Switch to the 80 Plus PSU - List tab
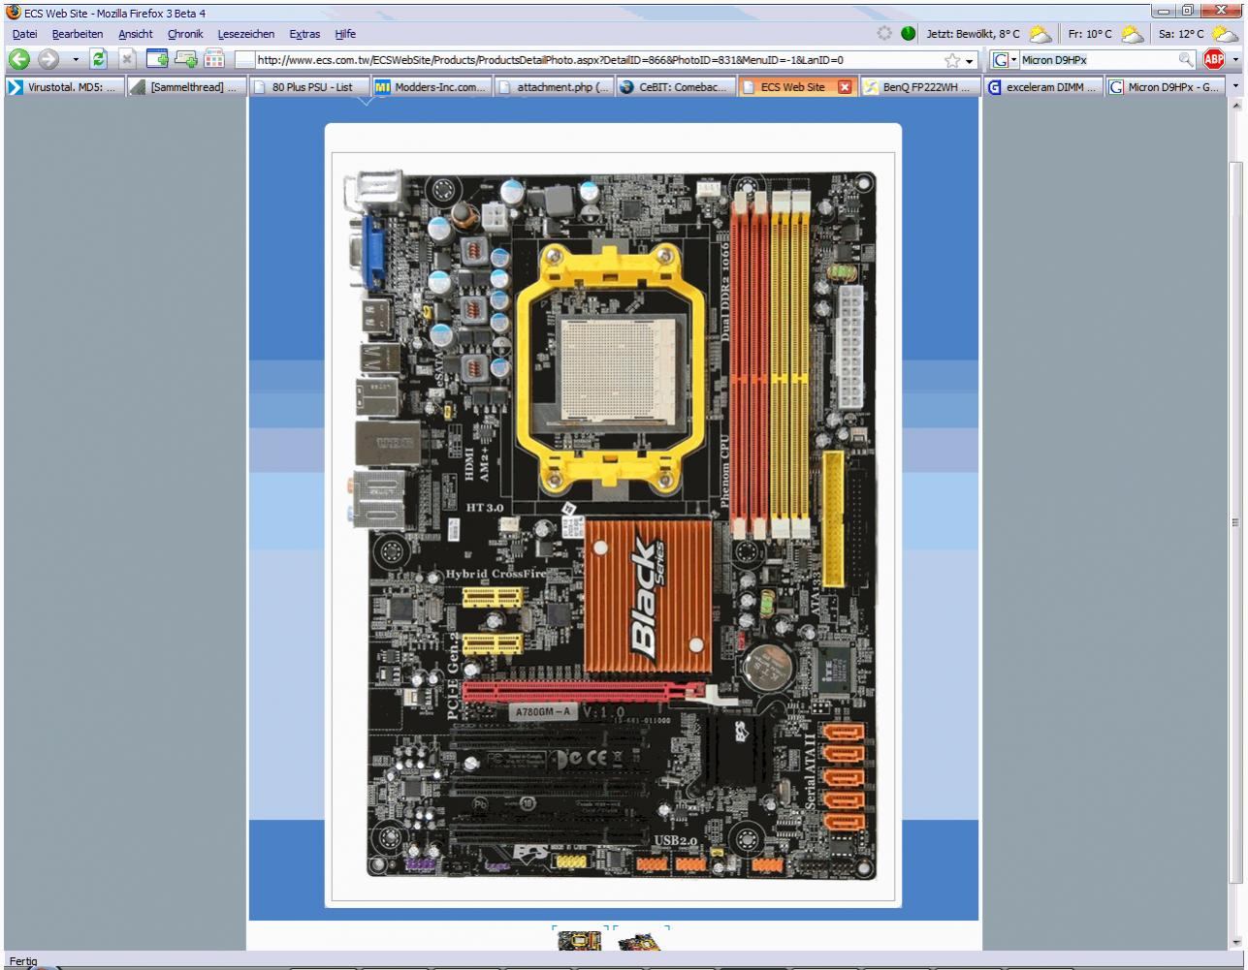The height and width of the screenshot is (970, 1248). click(x=308, y=87)
